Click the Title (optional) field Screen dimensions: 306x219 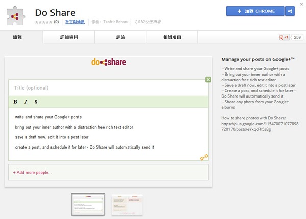click(108, 88)
